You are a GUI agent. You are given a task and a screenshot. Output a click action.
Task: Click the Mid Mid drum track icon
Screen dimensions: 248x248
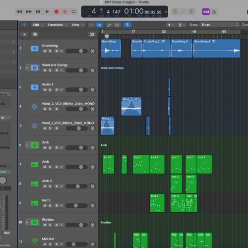coord(35,242)
